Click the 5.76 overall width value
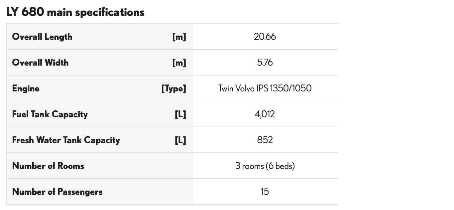This screenshot has width=454, height=210. [x=265, y=62]
